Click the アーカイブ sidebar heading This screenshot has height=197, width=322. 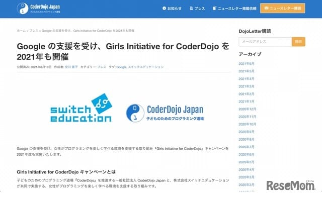pyautogui.click(x=250, y=54)
